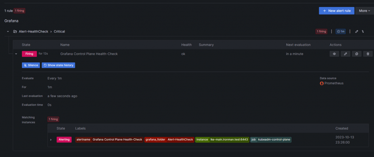This screenshot has width=374, height=157.
Task: Click the Grafana section heading
Action: pyautogui.click(x=11, y=21)
